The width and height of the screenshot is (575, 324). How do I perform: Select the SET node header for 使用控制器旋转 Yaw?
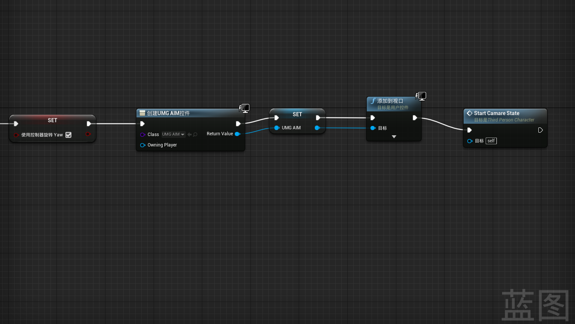pyautogui.click(x=52, y=120)
